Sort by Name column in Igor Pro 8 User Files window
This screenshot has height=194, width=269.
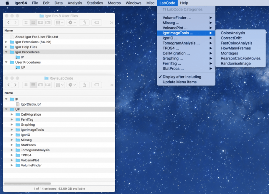[59, 31]
